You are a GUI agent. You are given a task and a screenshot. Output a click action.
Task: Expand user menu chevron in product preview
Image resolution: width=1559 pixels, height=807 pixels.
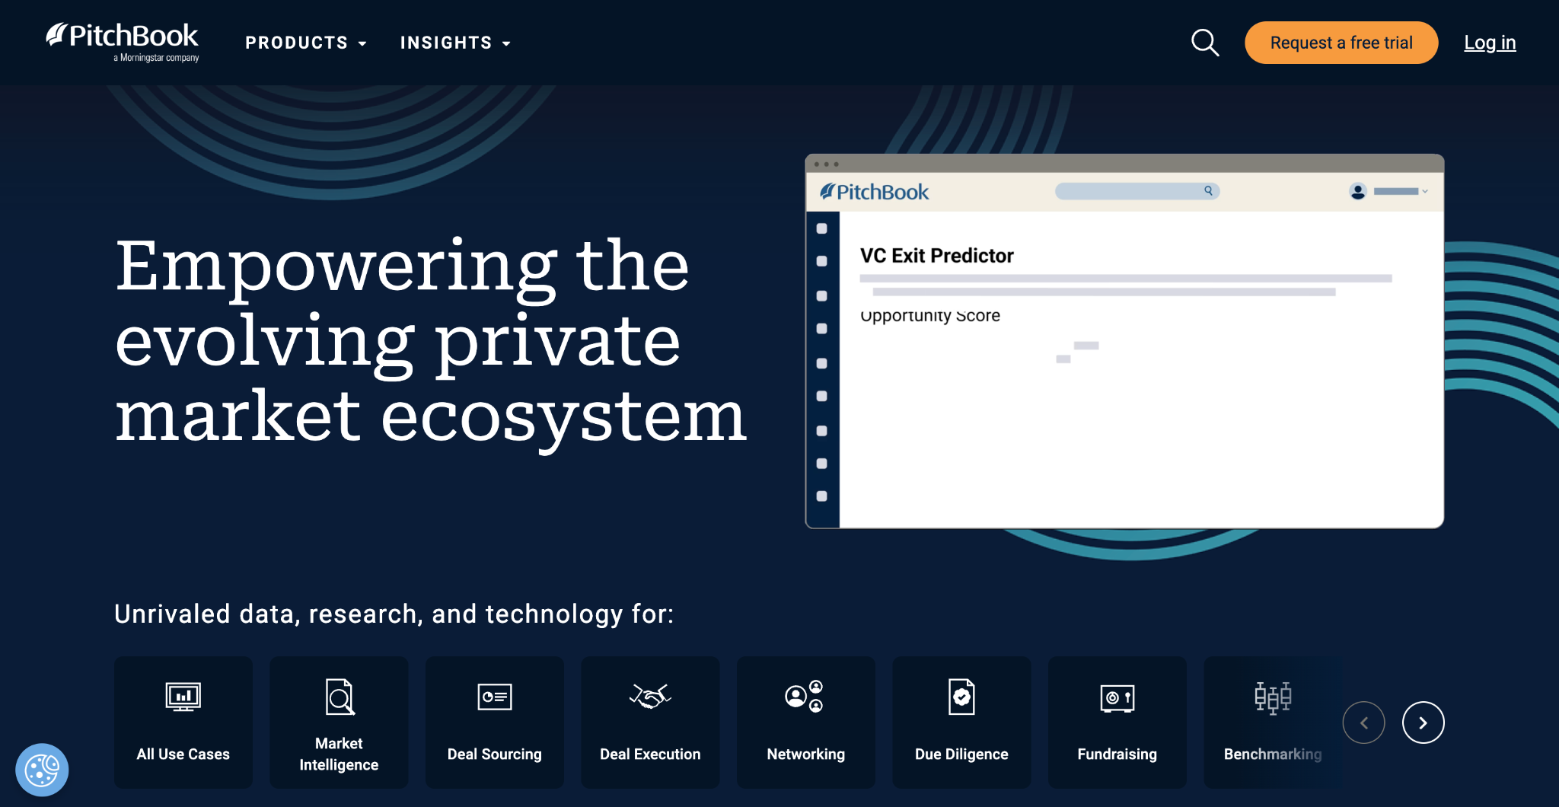click(x=1425, y=191)
